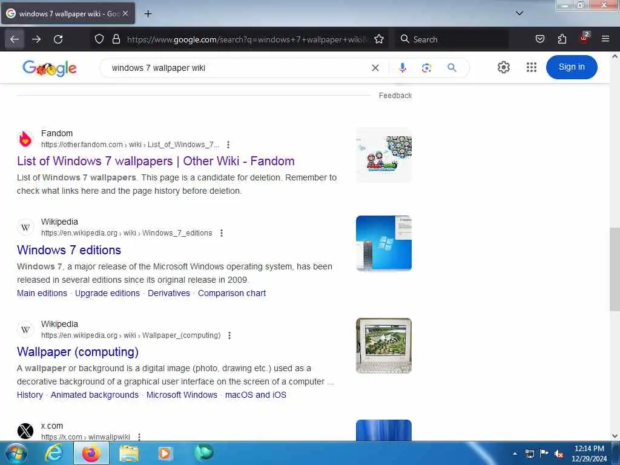
Task: Open the 'History' sitelink
Action: pos(30,395)
